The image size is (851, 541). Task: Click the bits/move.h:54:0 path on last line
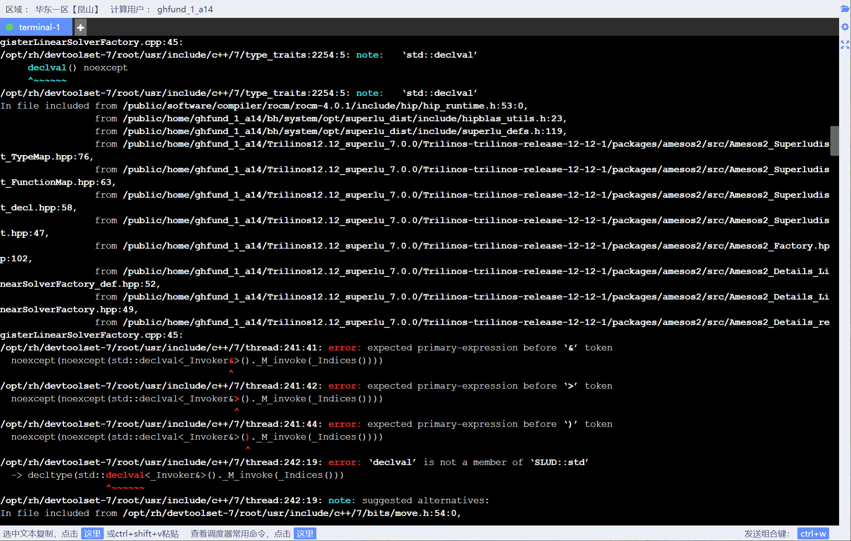point(292,513)
